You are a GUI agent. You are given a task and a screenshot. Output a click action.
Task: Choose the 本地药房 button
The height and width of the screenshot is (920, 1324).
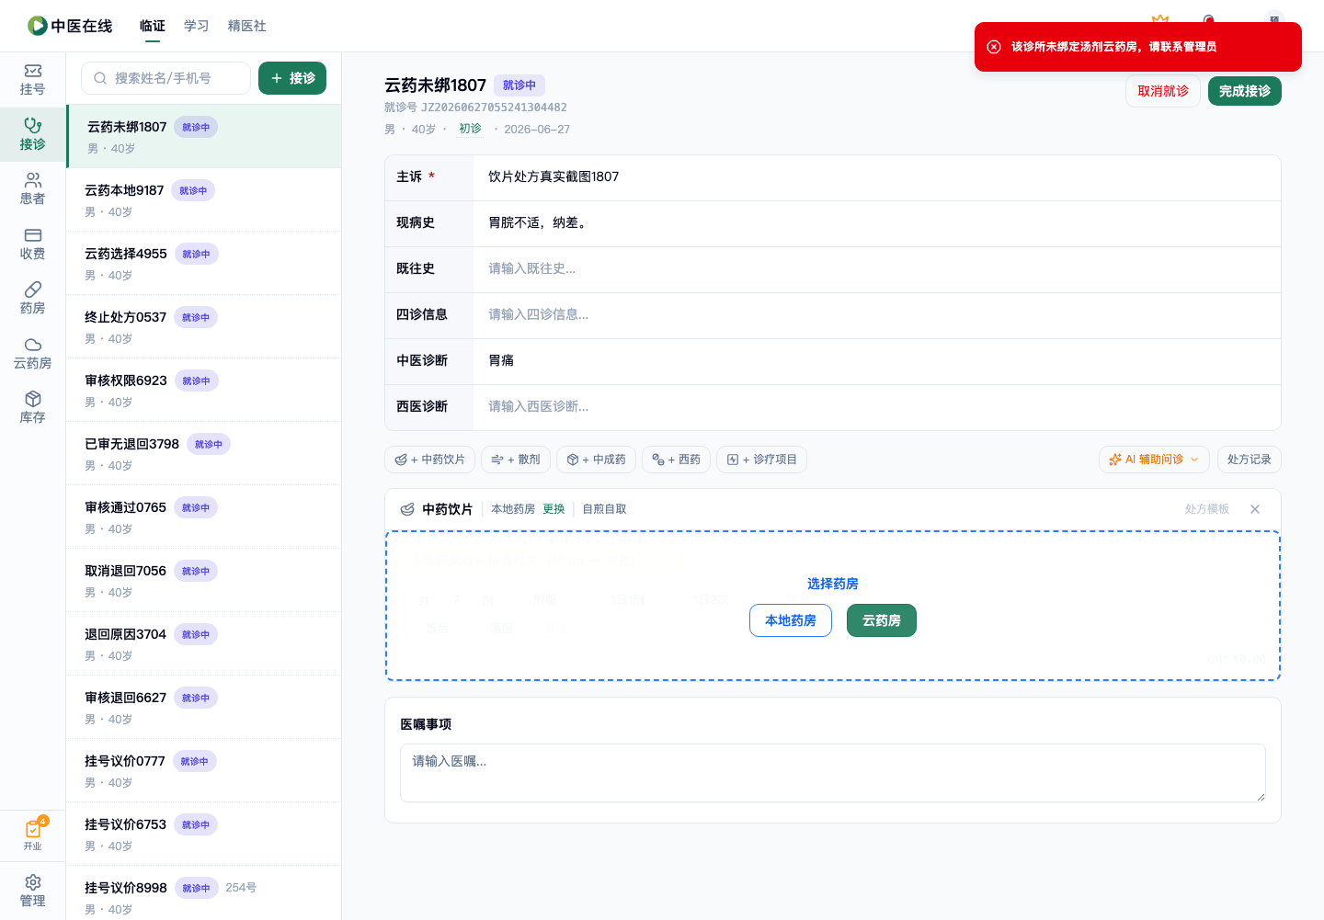[791, 620]
